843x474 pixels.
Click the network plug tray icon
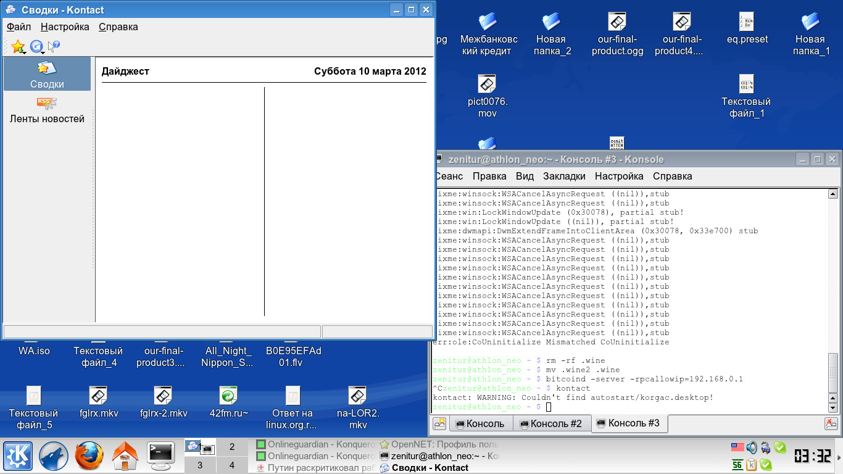click(x=766, y=447)
